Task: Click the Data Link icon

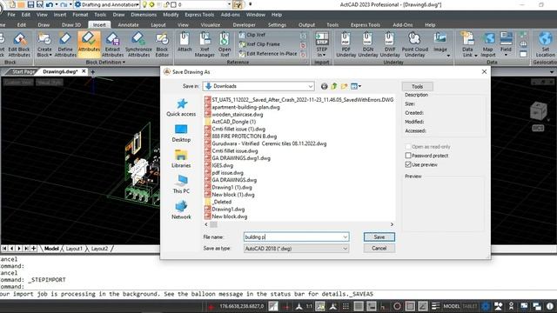Action: [467, 44]
